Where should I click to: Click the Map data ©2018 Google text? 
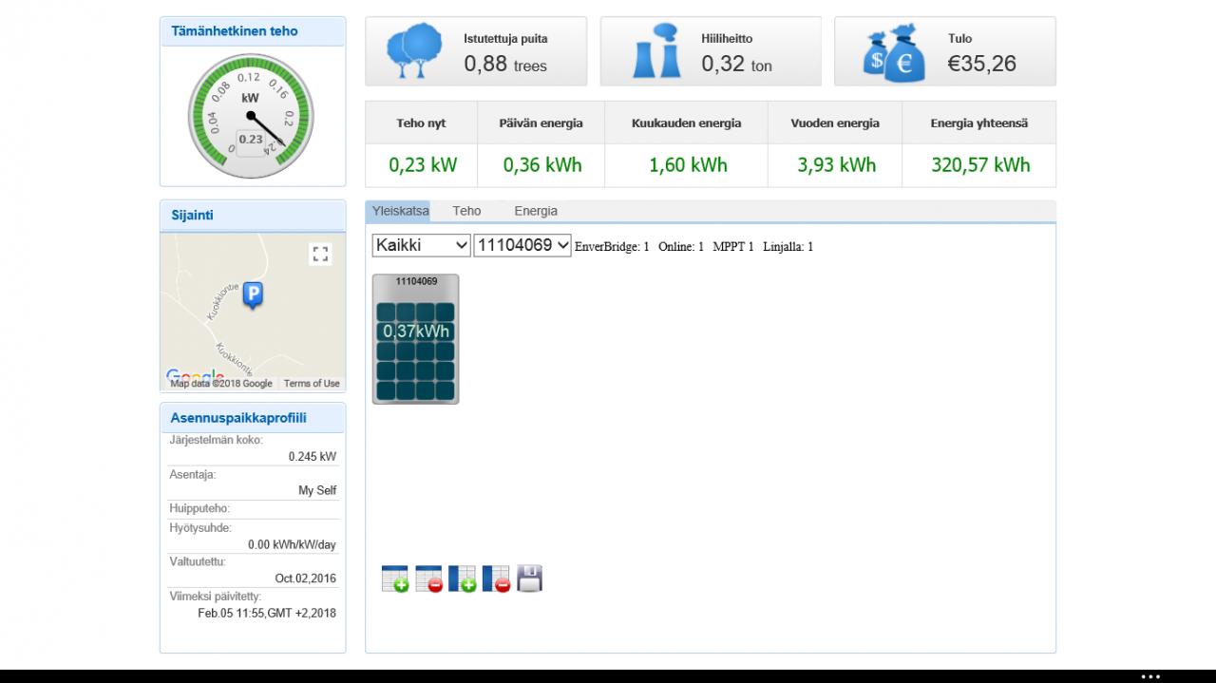click(221, 384)
